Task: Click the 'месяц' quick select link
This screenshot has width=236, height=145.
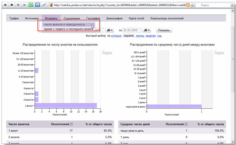Action: [x=140, y=36]
